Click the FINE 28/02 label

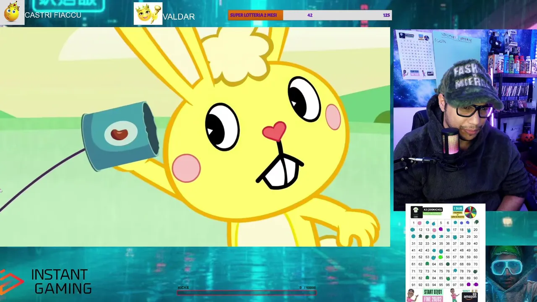[433, 299]
